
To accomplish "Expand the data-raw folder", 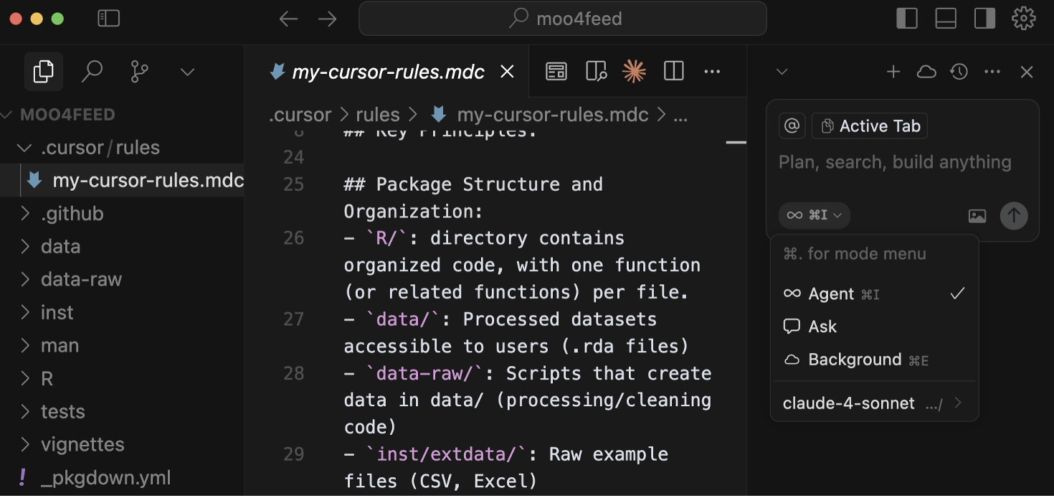I will click(81, 280).
